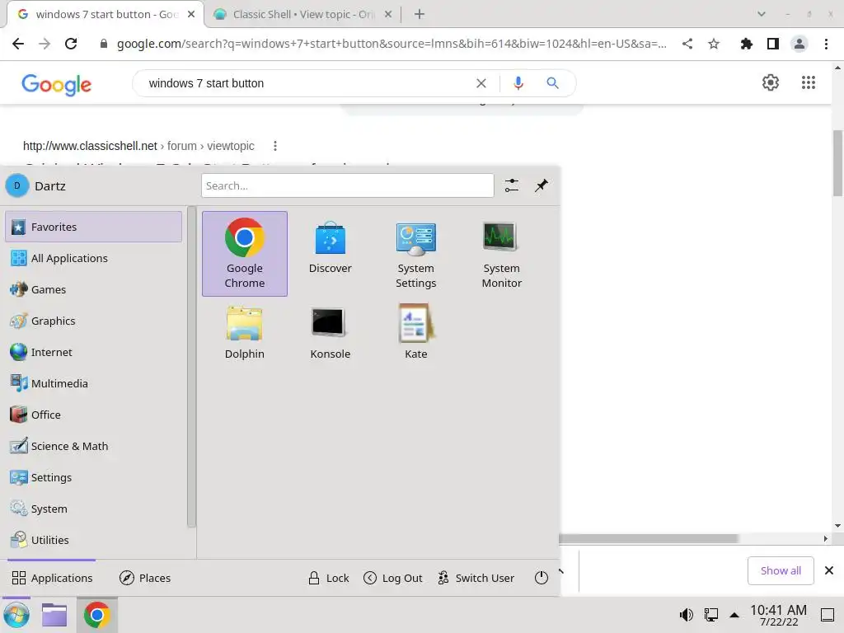Switch to Places tab

[x=145, y=578]
